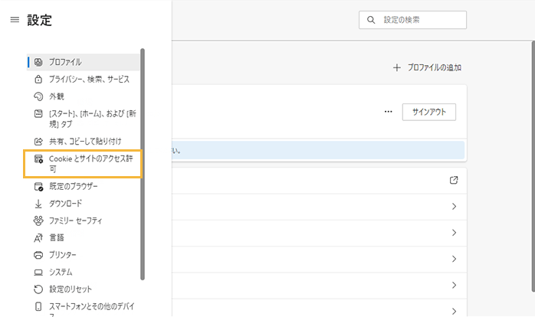
Task: Go to ファミリー セーフティ section
Action: click(75, 221)
